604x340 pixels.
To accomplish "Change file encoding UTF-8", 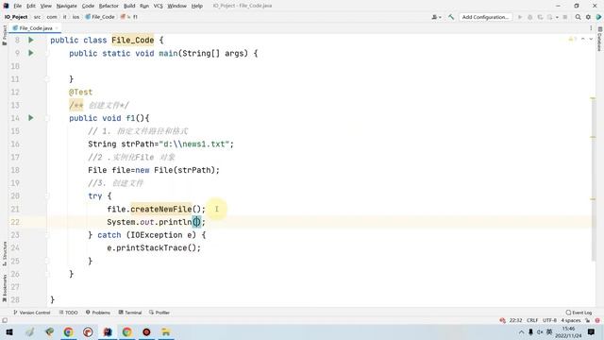I will [x=549, y=320].
